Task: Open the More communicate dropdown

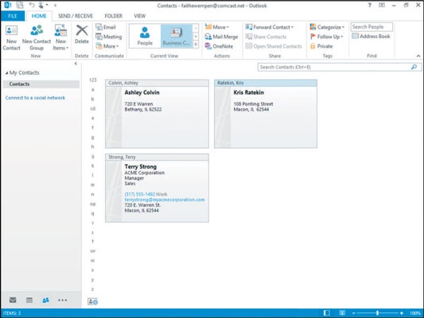Action: point(107,46)
